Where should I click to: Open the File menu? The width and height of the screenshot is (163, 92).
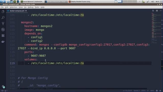[x=2, y=7]
